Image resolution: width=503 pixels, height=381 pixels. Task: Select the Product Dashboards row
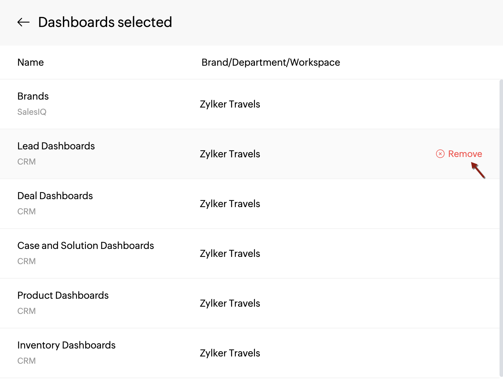(250, 303)
